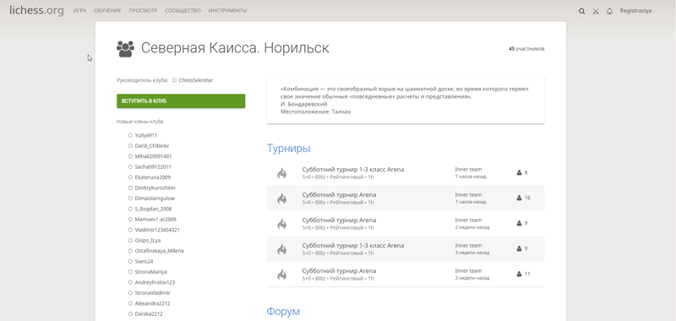The image size is (676, 321).
Task: Click the team group icon beside the title
Action: click(125, 49)
